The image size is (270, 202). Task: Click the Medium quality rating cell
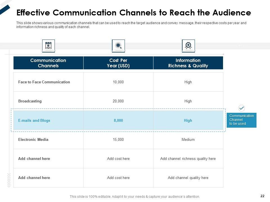[x=188, y=139]
